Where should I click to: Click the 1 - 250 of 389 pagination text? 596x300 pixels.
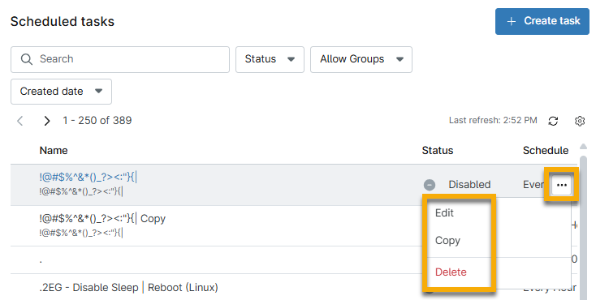click(x=97, y=120)
